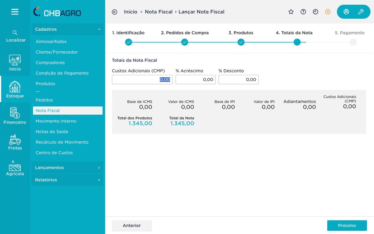
Task: Open Pedidos in the sidebar
Action: click(44, 100)
